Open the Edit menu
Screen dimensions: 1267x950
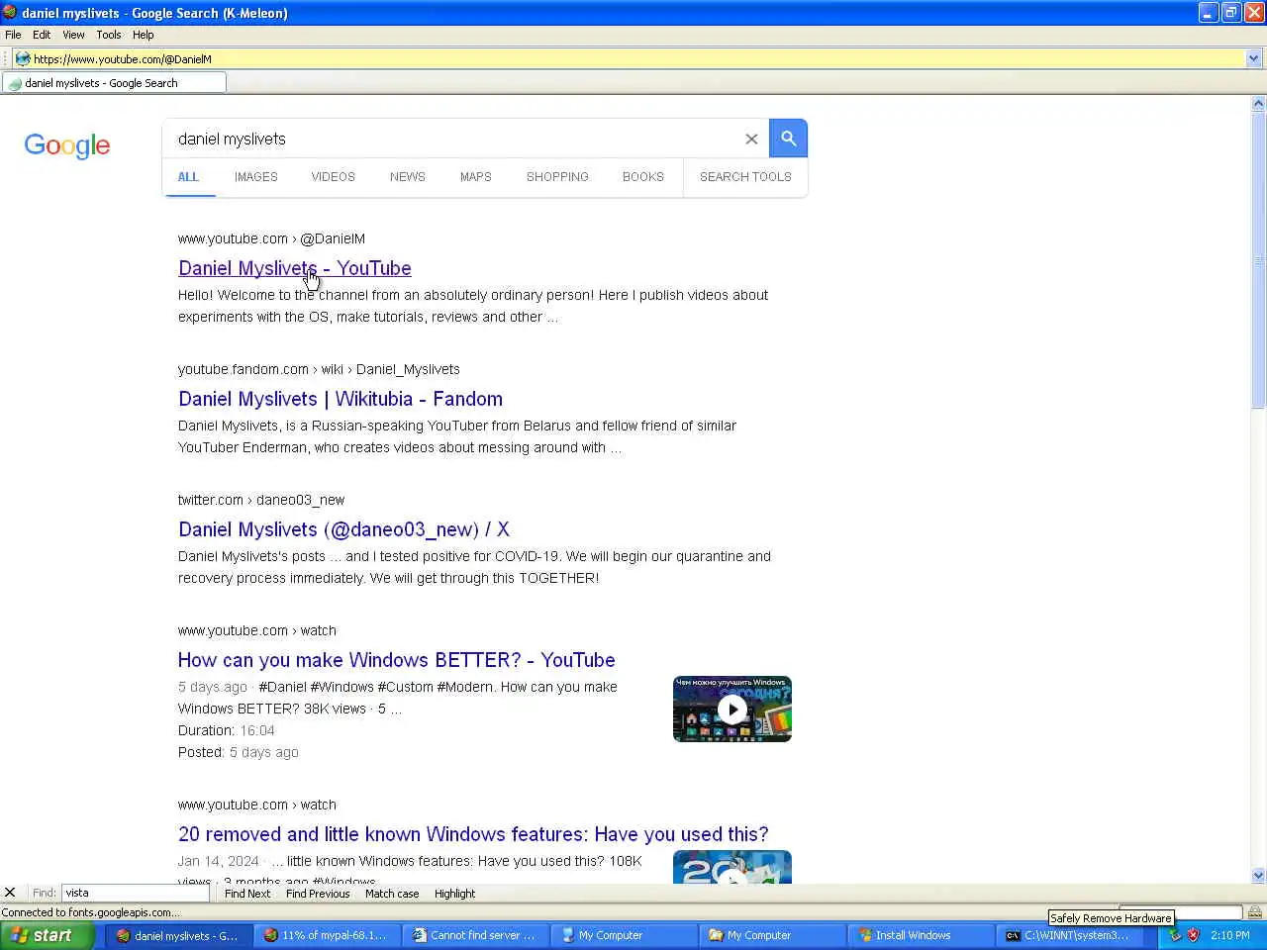(42, 35)
